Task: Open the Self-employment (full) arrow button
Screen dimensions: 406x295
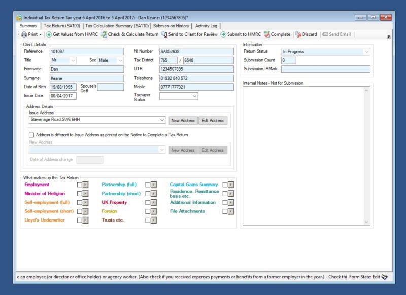Action: click(85, 202)
